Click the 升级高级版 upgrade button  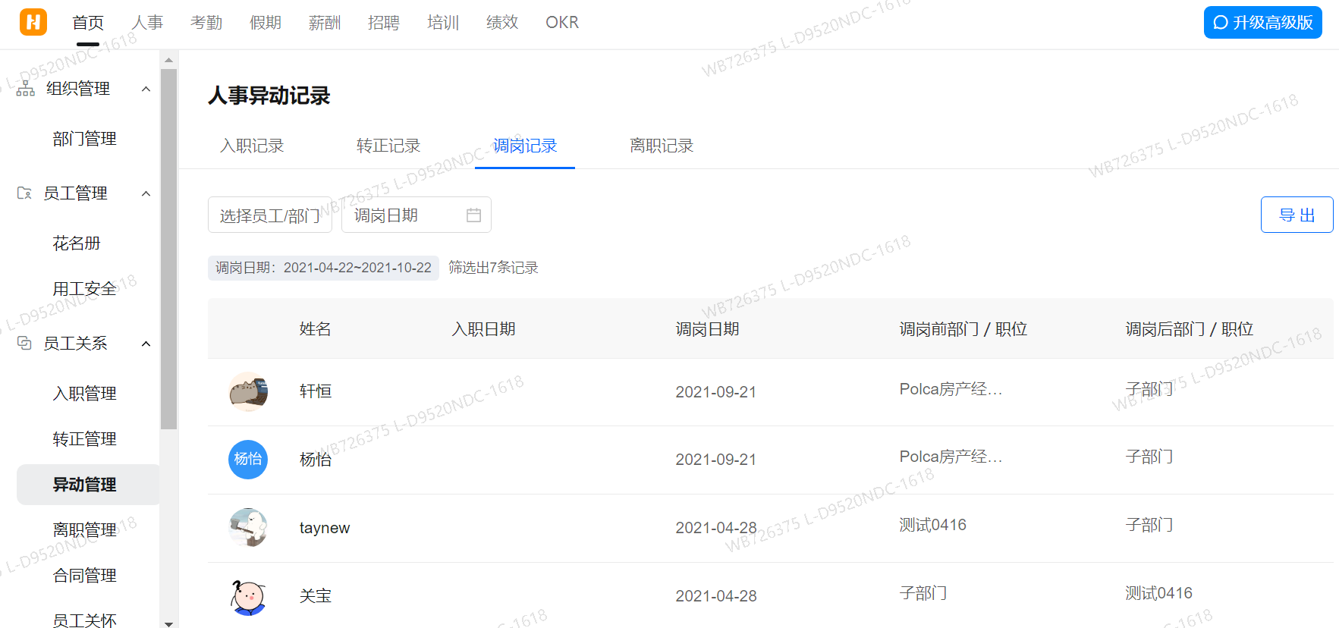pyautogui.click(x=1263, y=22)
